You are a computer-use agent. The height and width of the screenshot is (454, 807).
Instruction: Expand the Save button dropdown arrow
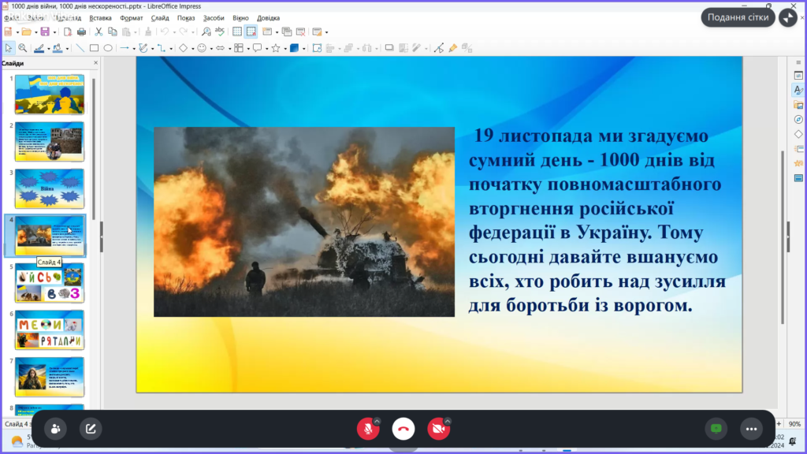[x=54, y=32]
